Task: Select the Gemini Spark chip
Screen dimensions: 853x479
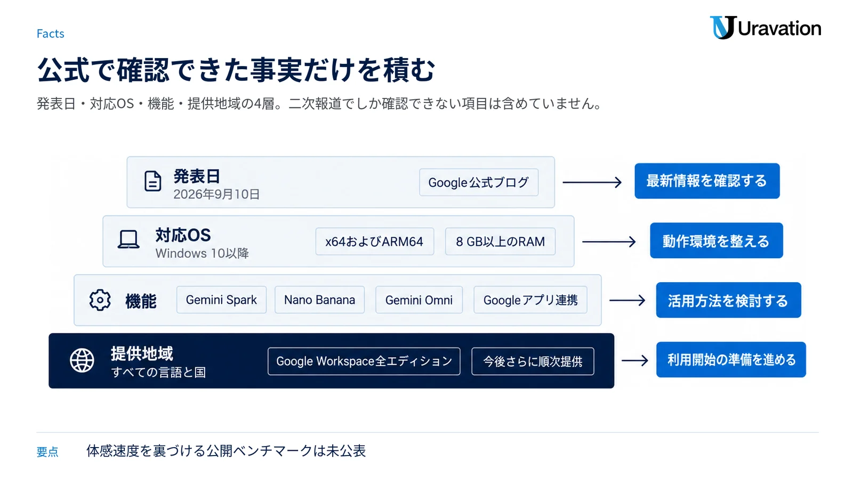Action: (221, 300)
